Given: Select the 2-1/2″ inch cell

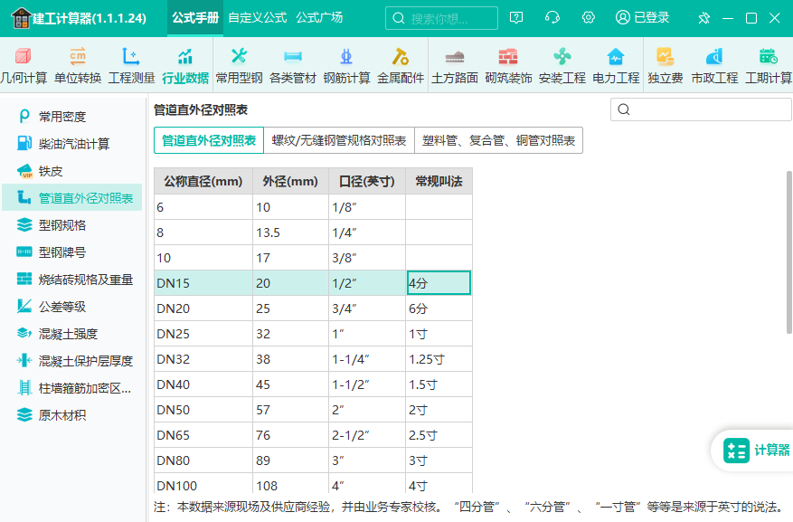Looking at the screenshot, I should [367, 434].
